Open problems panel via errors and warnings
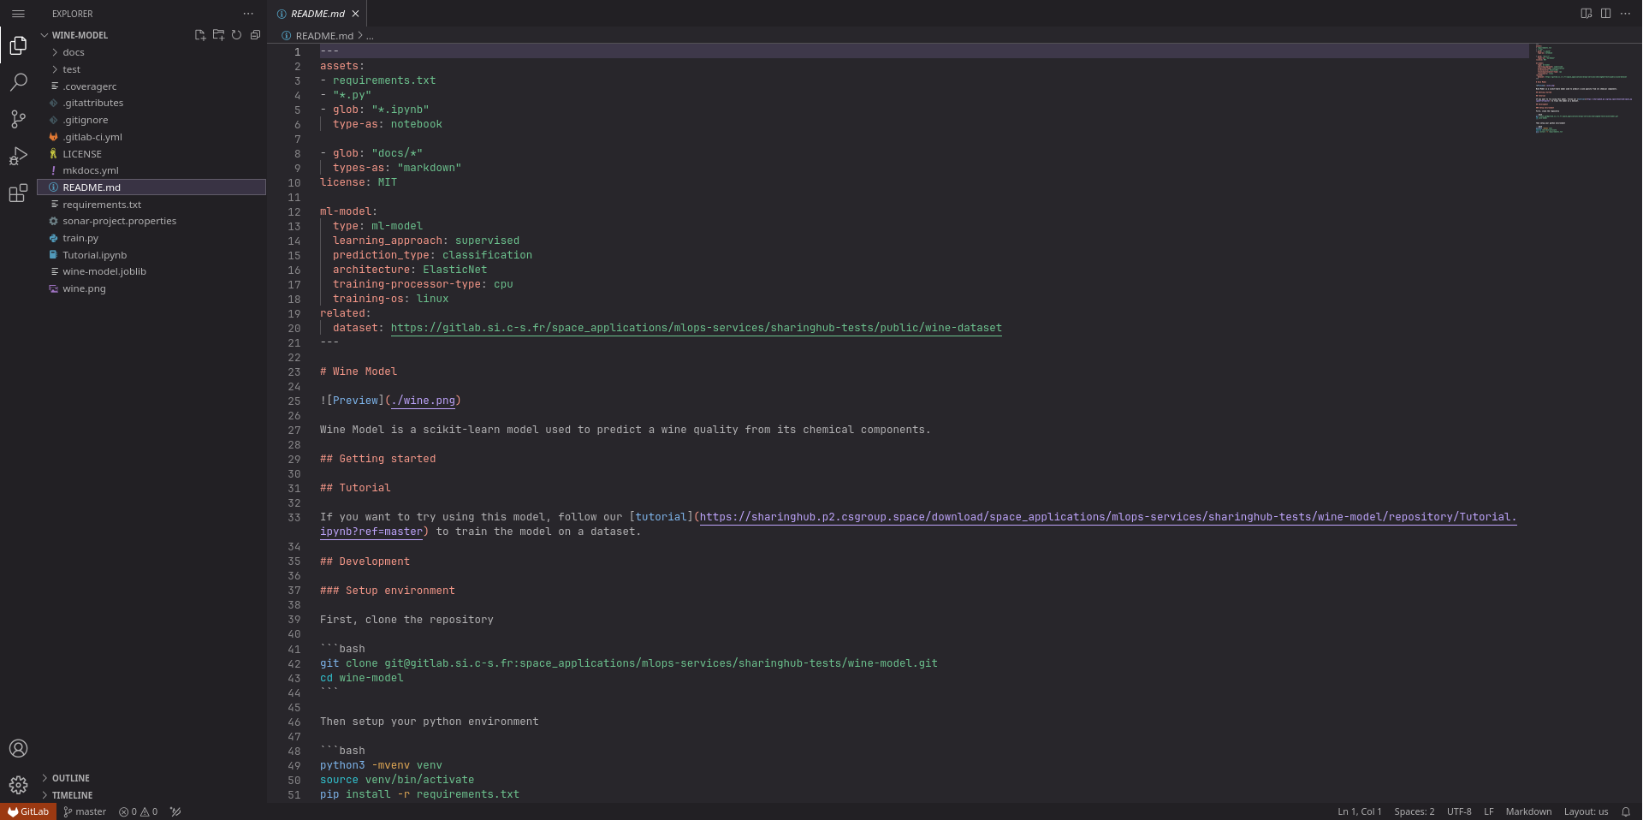This screenshot has width=1643, height=820. 138,811
